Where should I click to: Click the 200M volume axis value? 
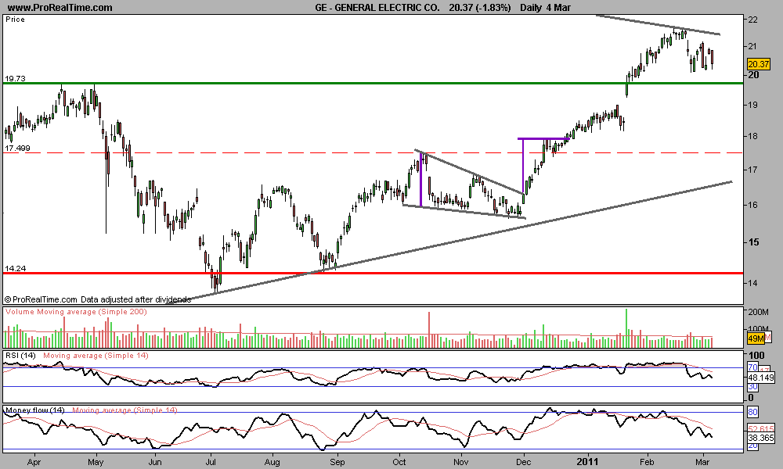click(x=758, y=312)
